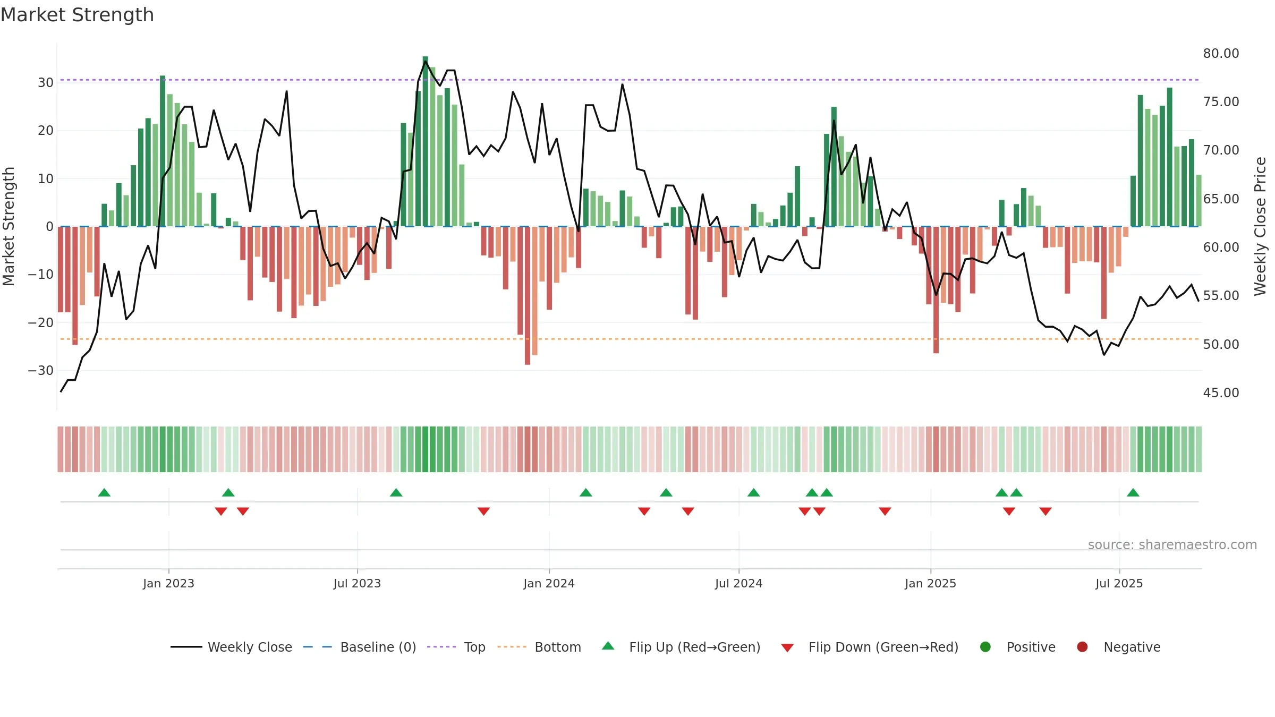
Task: Click the blue dashed Baseline line sample
Action: [318, 647]
